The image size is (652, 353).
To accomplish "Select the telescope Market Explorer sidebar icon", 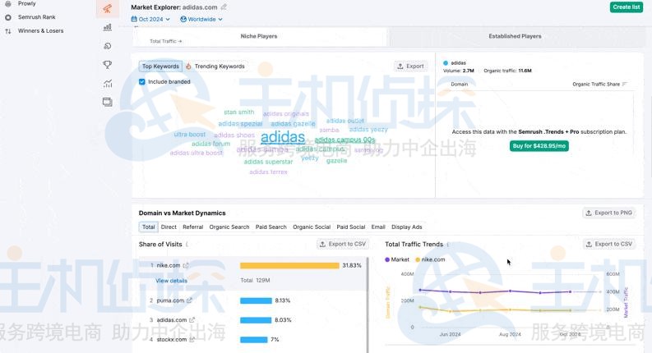I will click(x=107, y=8).
